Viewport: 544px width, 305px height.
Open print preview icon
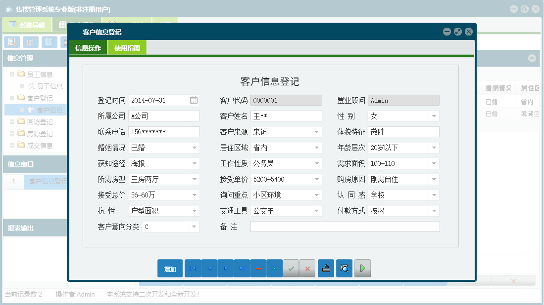344,268
